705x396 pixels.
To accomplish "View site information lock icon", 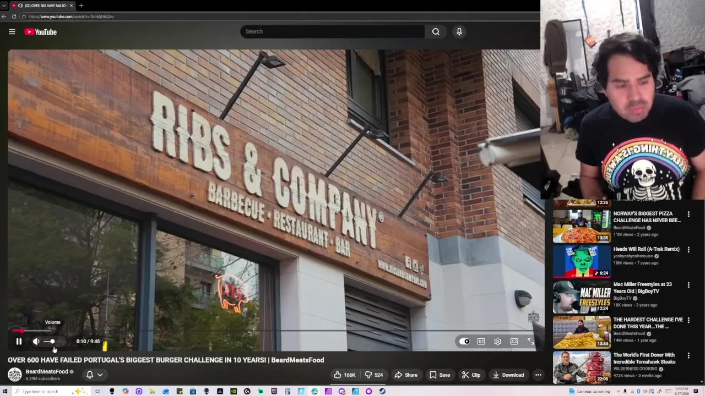I will point(24,16).
